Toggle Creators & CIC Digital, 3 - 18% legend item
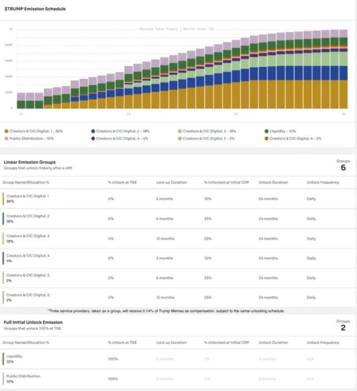Image resolution: width=357 pixels, height=391 pixels. click(x=203, y=131)
